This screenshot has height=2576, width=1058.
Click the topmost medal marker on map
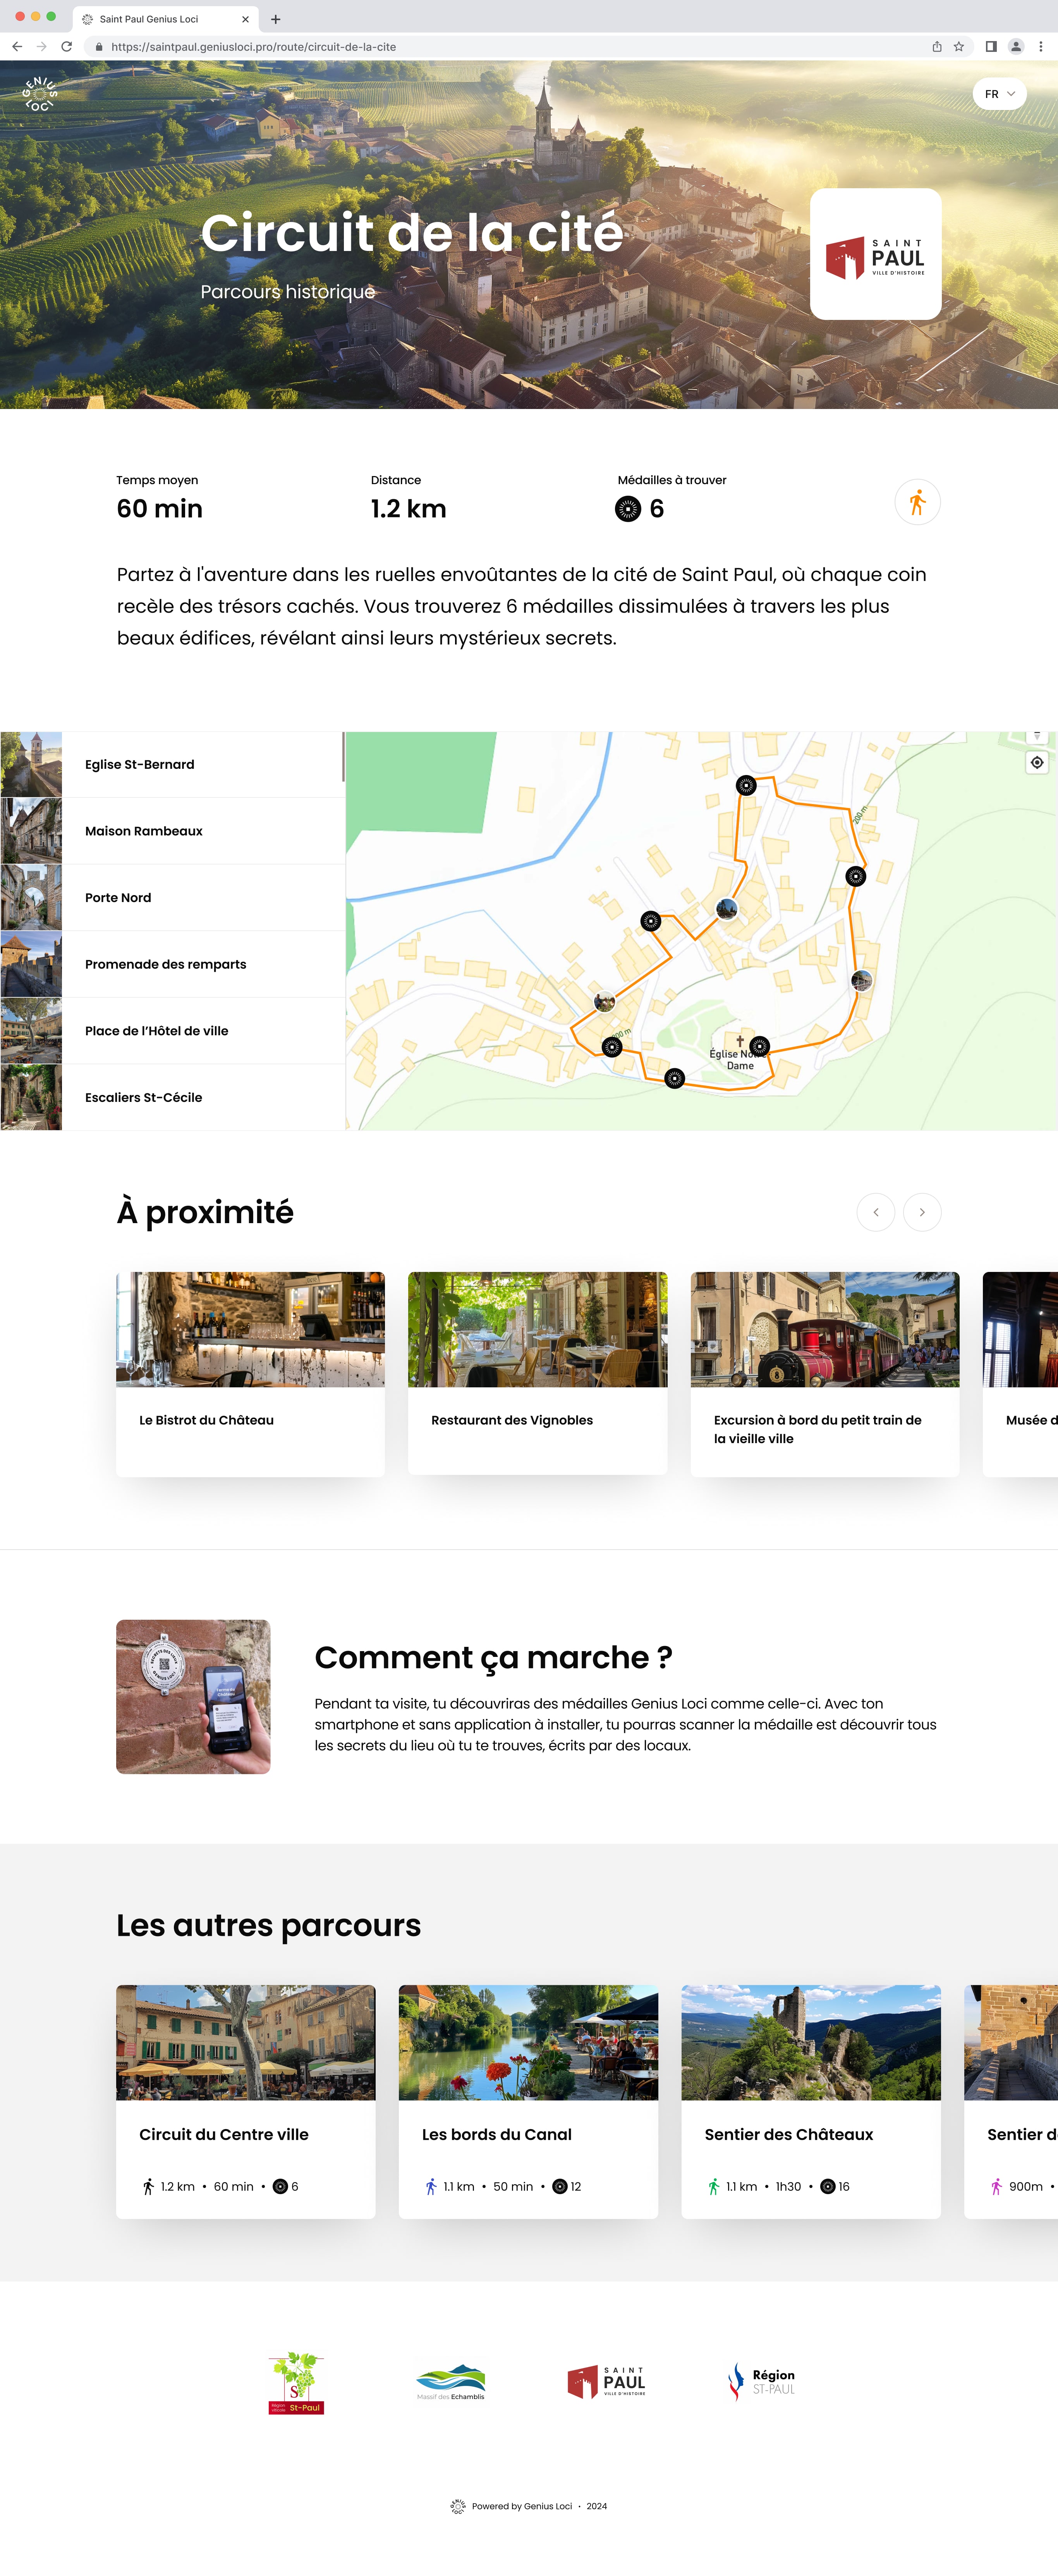coord(746,785)
